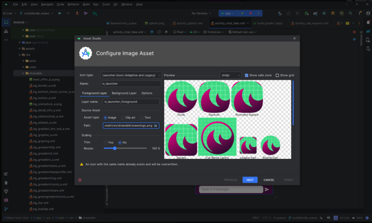This screenshot has height=223, width=372.
Task: Open the Pixel device dropdown
Action: coord(180,32)
